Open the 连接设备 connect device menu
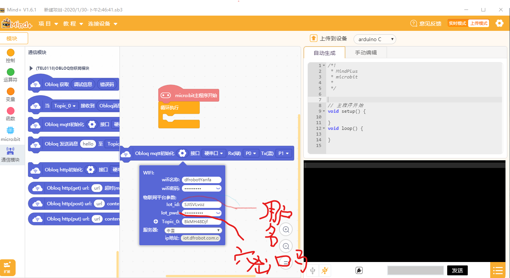This screenshot has height=278, width=510. point(103,24)
